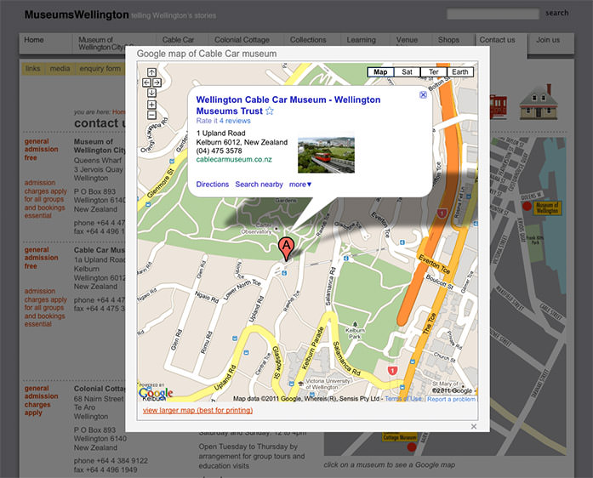Close the map info bubble
This screenshot has width=593, height=478.
(x=423, y=95)
